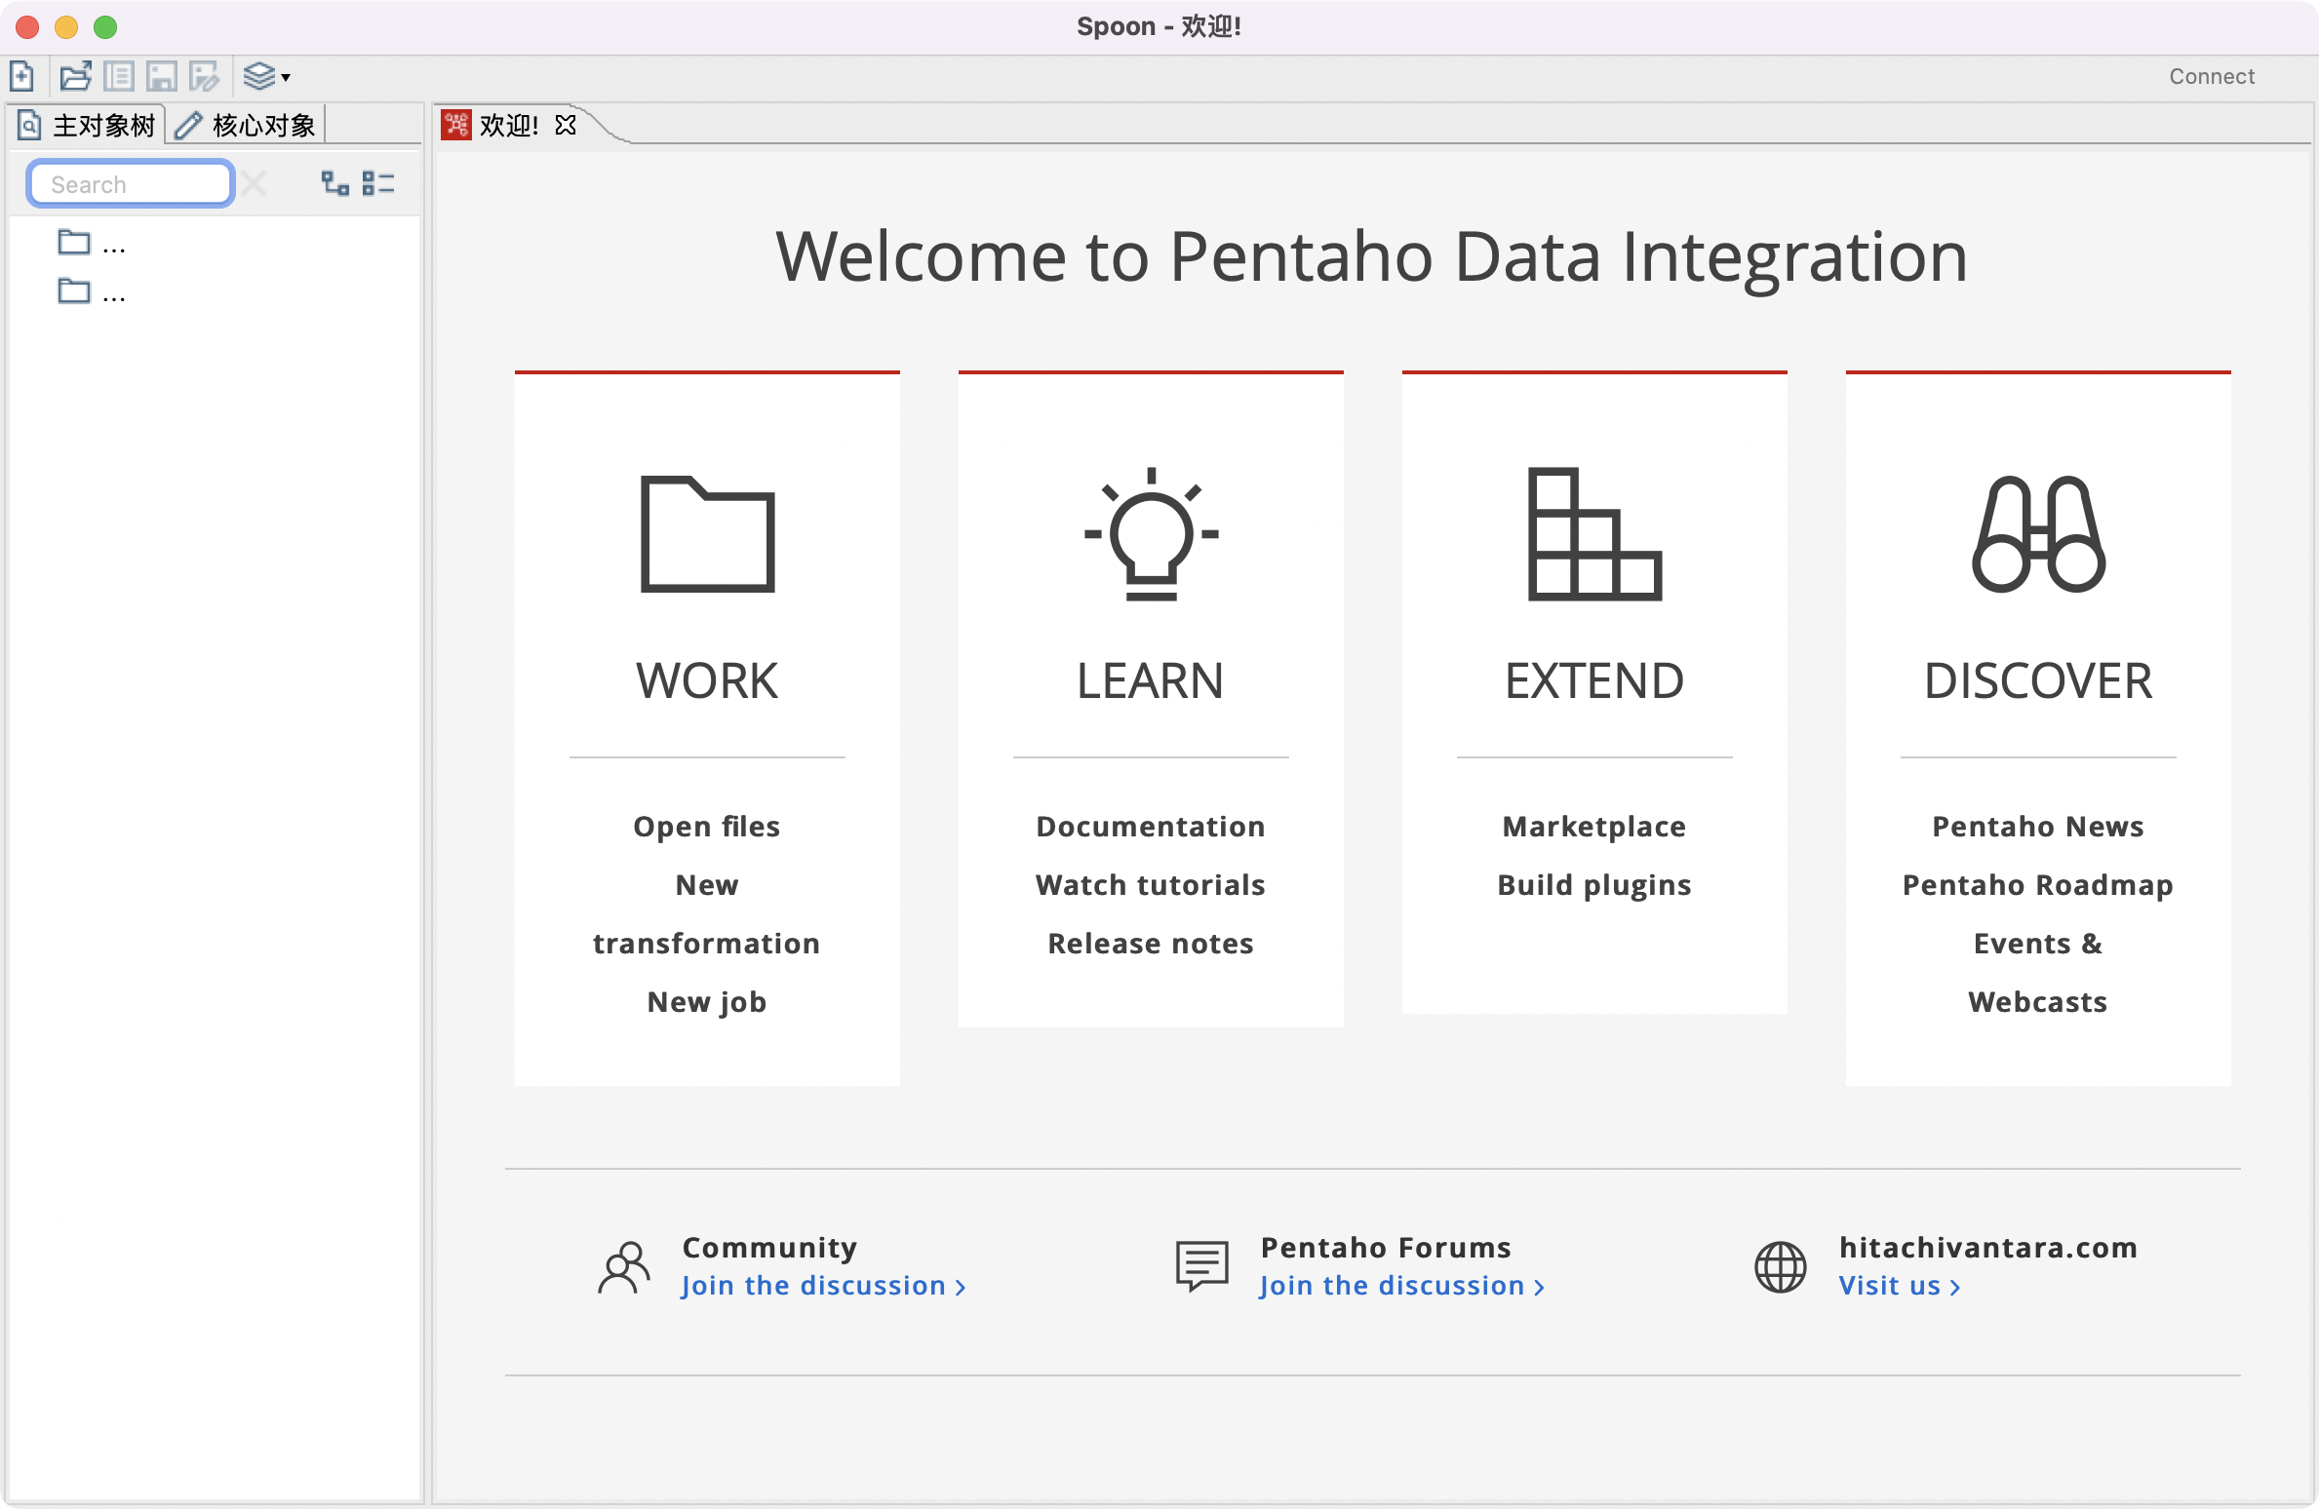Click the EXTEND heading
The width and height of the screenshot is (2319, 1509).
point(1594,680)
